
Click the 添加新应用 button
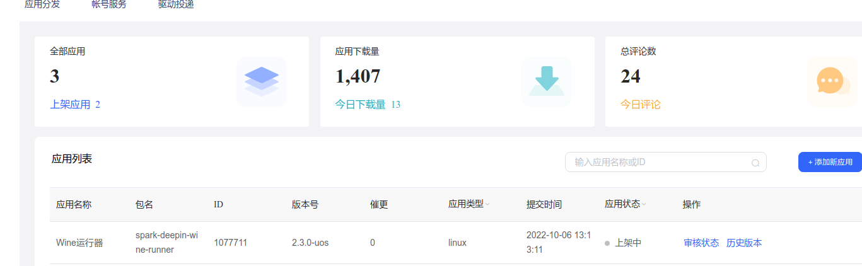click(x=830, y=162)
